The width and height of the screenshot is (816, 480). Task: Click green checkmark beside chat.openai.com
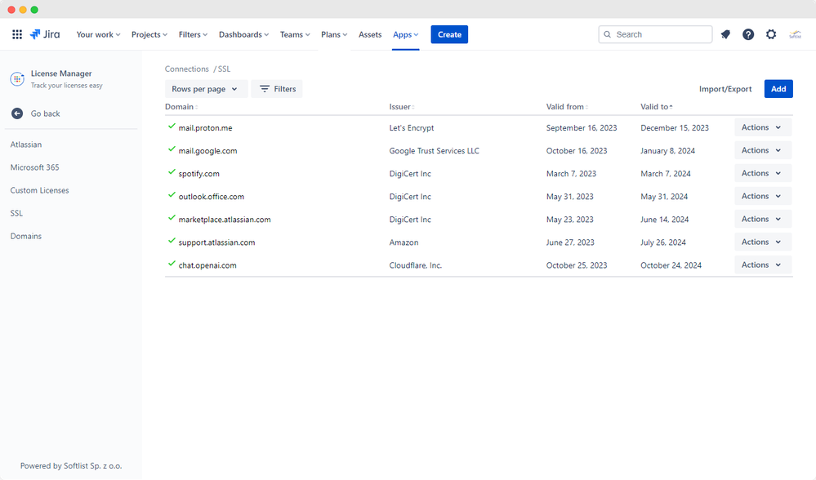pos(172,264)
